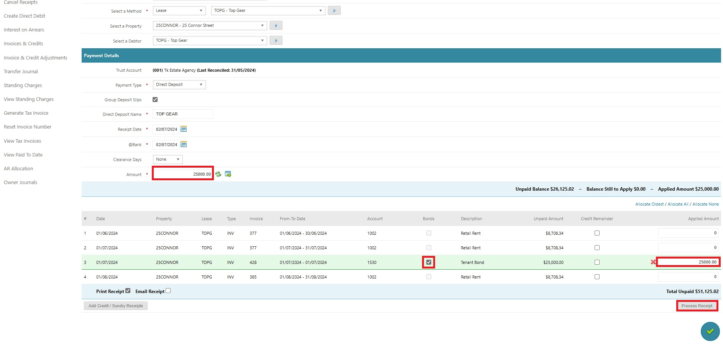
Task: Click the allocate icon right of the refresh icon
Action: point(228,174)
